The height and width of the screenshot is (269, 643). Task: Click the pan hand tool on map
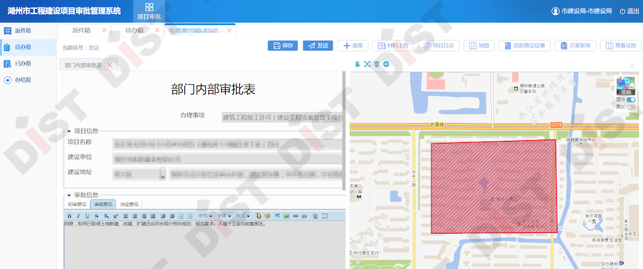358,64
